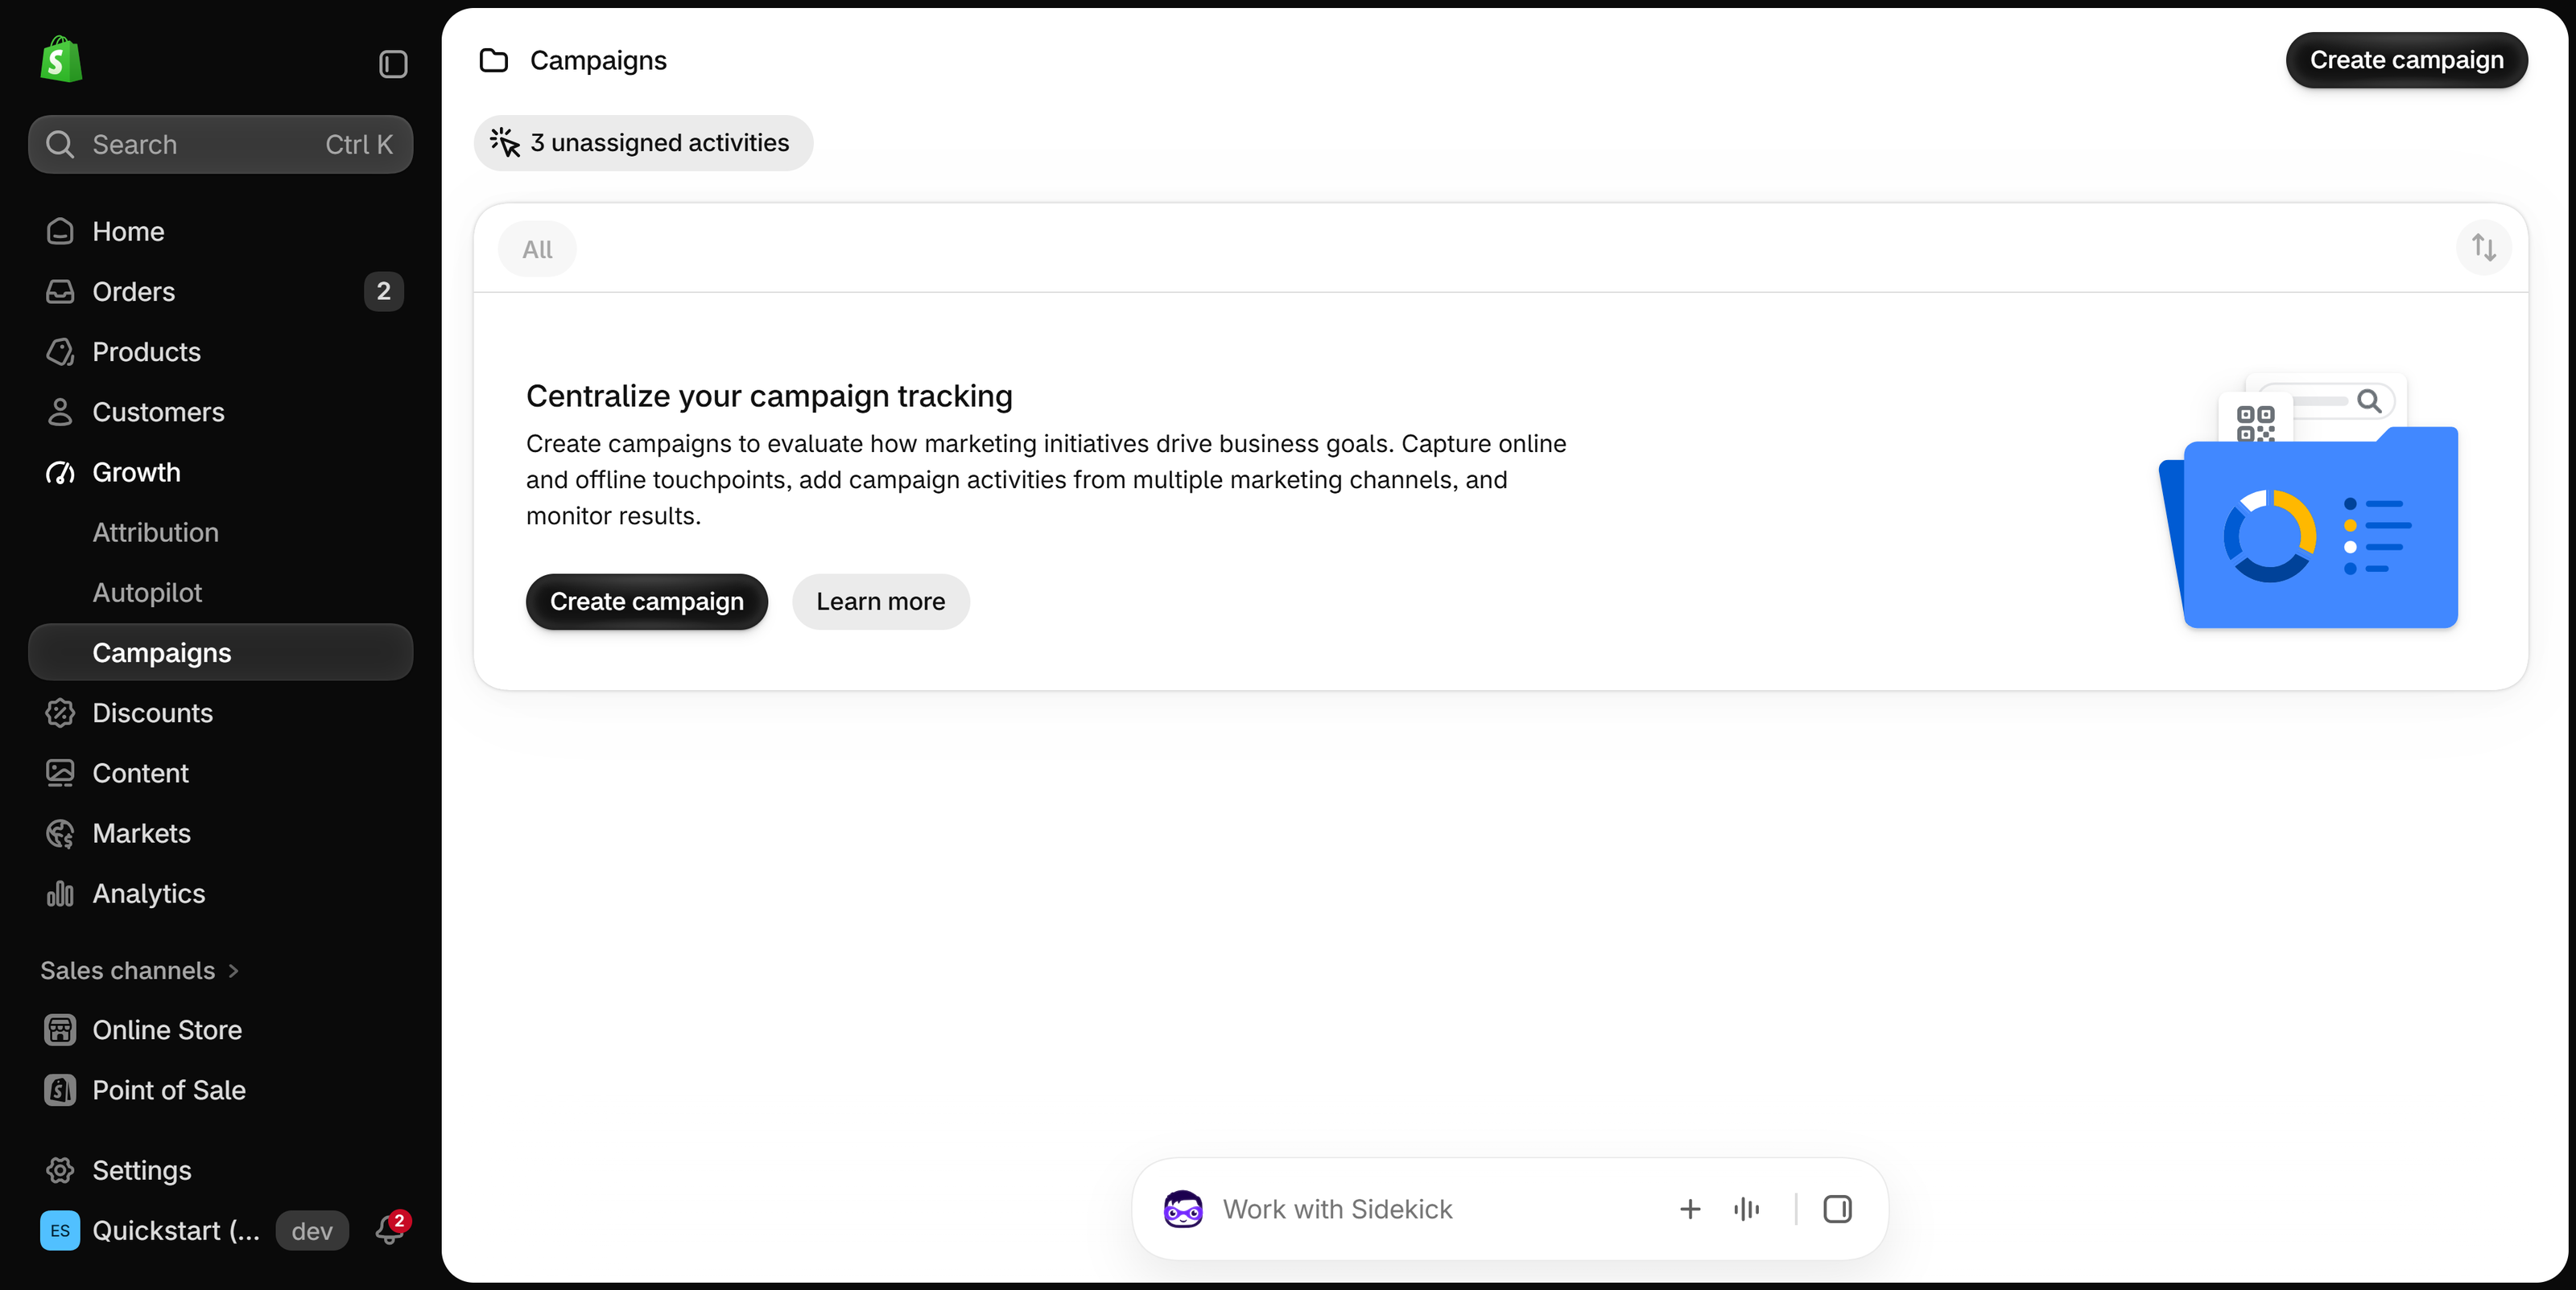Viewport: 2576px width, 1290px height.
Task: Click the Sales channels heading
Action: click(x=127, y=972)
